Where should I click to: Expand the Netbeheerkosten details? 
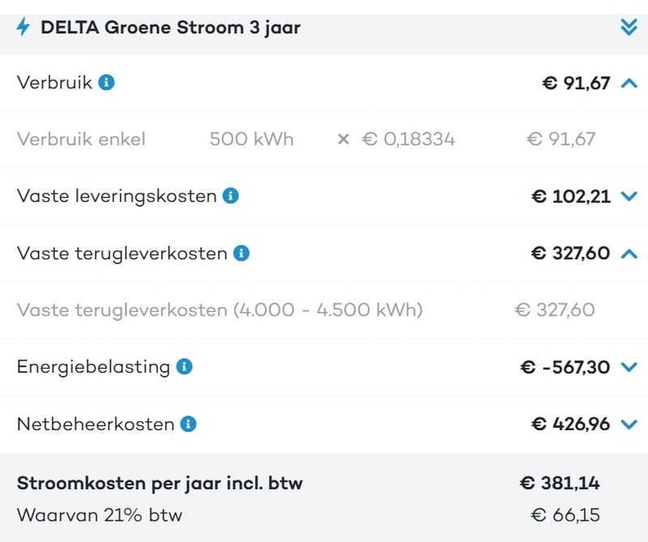click(629, 424)
